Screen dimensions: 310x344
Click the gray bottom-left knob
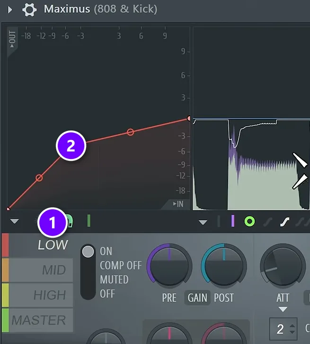[106, 336]
